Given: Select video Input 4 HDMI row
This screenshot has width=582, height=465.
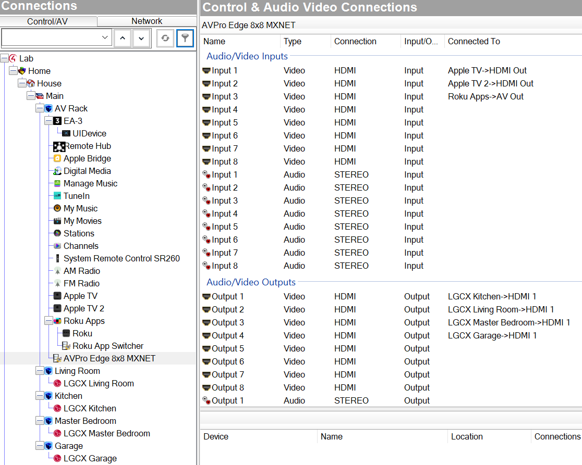Looking at the screenshot, I should [x=391, y=110].
